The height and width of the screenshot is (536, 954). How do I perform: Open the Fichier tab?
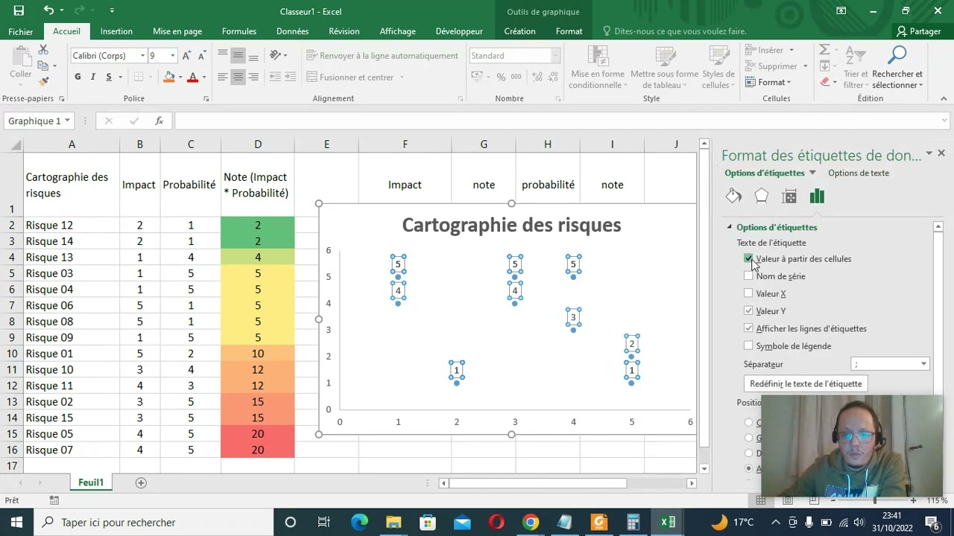click(x=21, y=31)
